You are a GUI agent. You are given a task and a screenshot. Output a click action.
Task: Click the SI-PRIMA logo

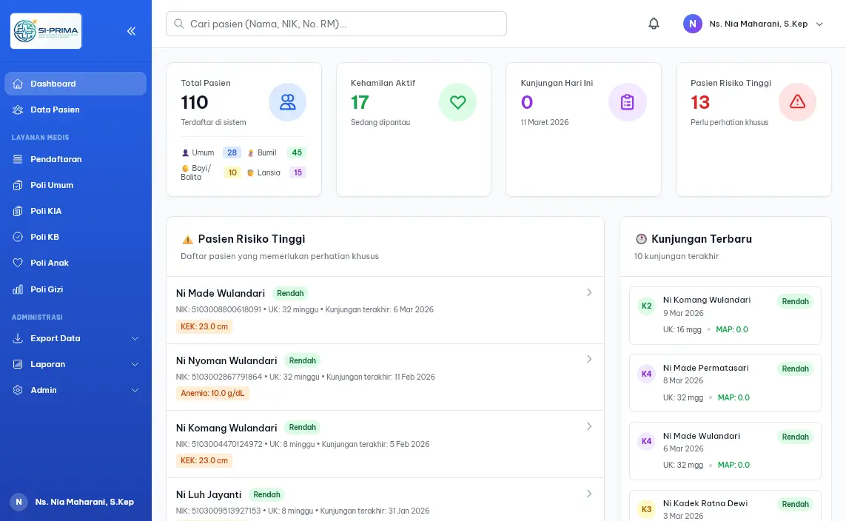coord(46,31)
